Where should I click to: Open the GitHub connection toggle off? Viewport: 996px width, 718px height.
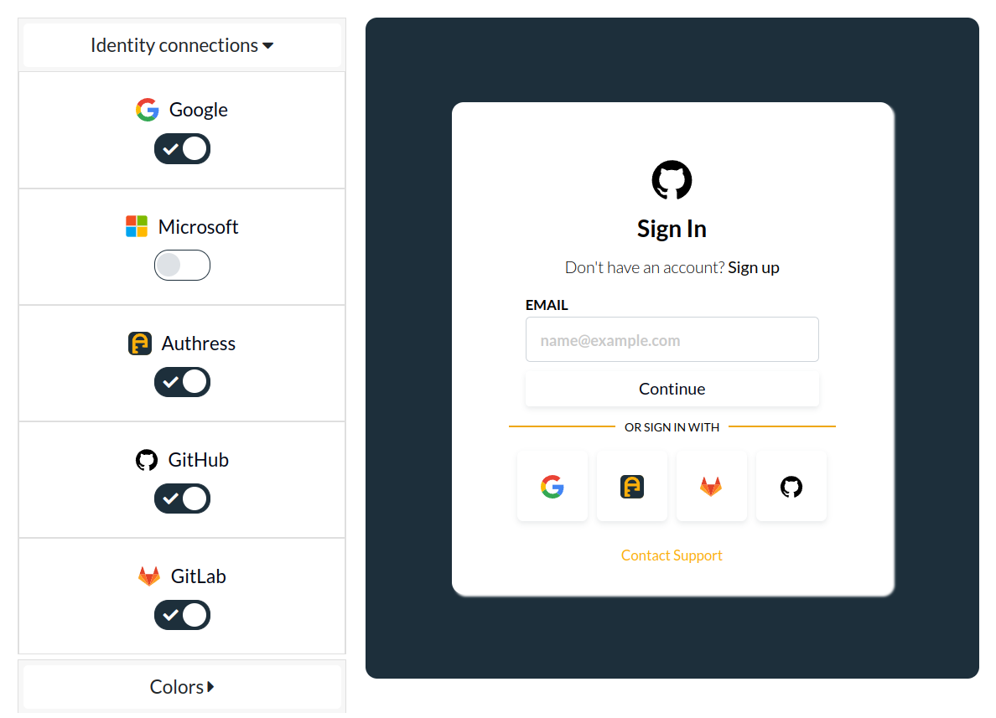click(182, 498)
